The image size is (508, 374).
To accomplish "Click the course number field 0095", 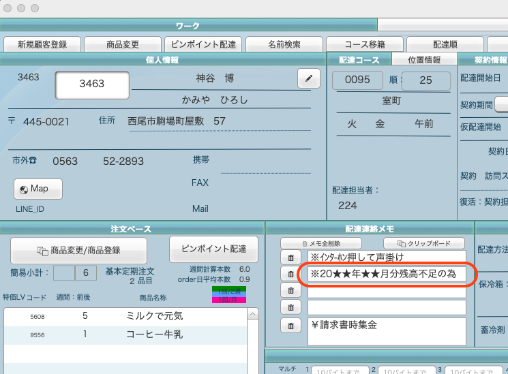I will [358, 80].
